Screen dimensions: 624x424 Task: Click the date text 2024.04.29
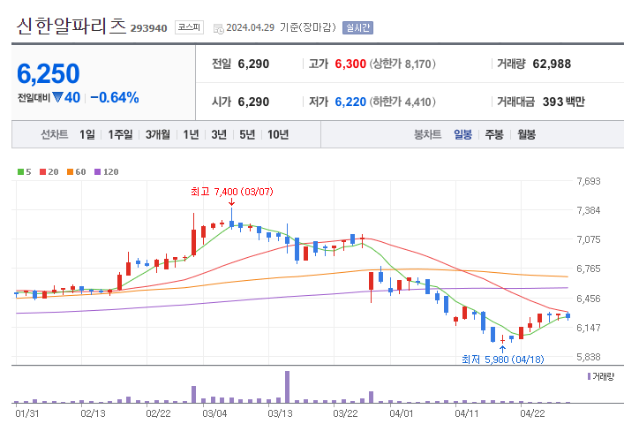coord(251,27)
